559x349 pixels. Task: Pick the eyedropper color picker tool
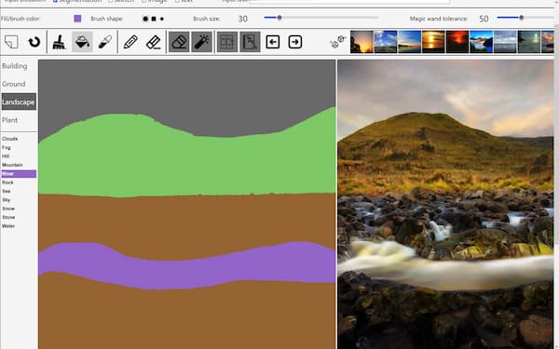pyautogui.click(x=105, y=42)
